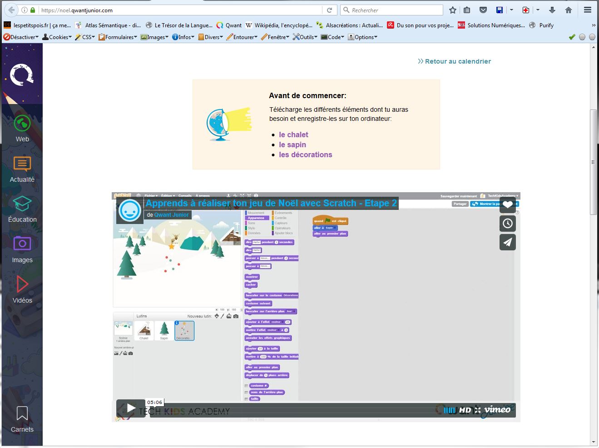Play the Scratch tutorial video
The image size is (599, 448).
tap(131, 408)
